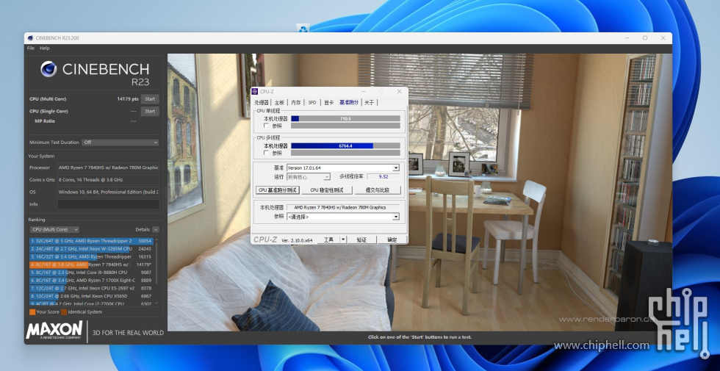Open the arrow next to 工具
Viewport: 720px width, 371px height.
[x=343, y=239]
